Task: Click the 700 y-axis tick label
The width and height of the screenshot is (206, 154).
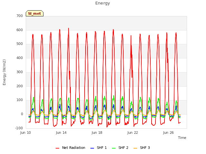Action: click(x=20, y=16)
